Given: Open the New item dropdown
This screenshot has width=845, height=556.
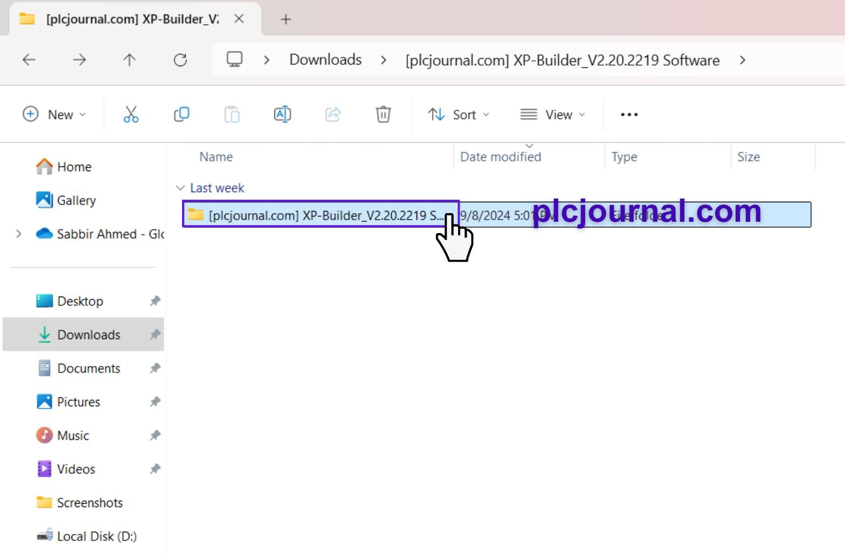Looking at the screenshot, I should click(x=54, y=115).
